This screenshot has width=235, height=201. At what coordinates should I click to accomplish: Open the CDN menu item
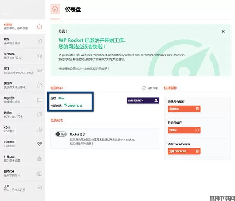pos(23,129)
